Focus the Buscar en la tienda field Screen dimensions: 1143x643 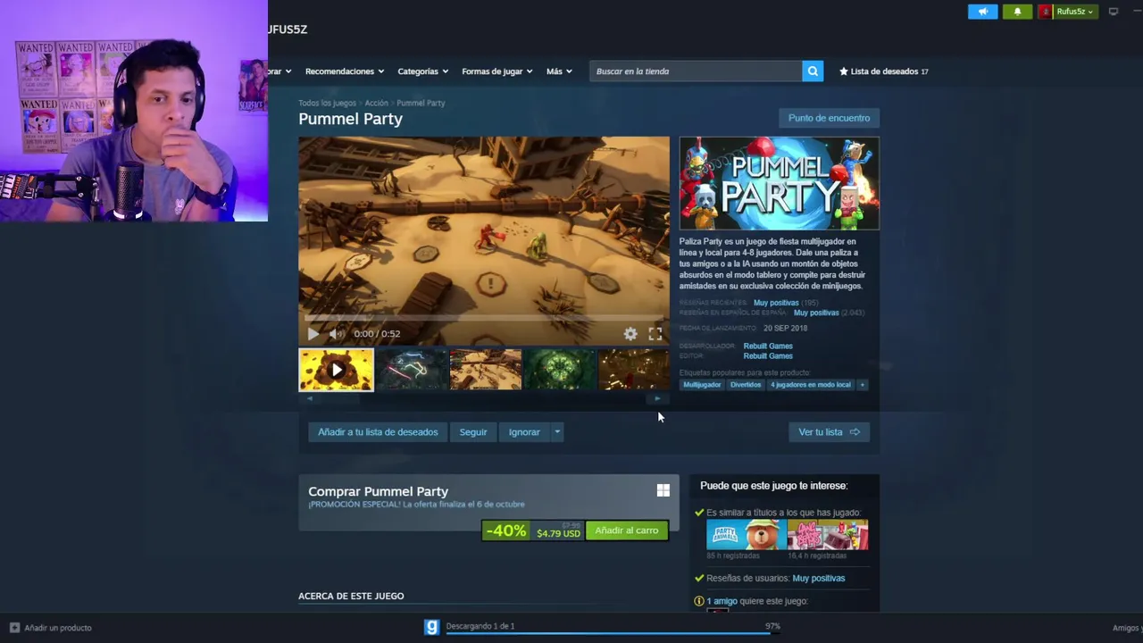tap(696, 71)
